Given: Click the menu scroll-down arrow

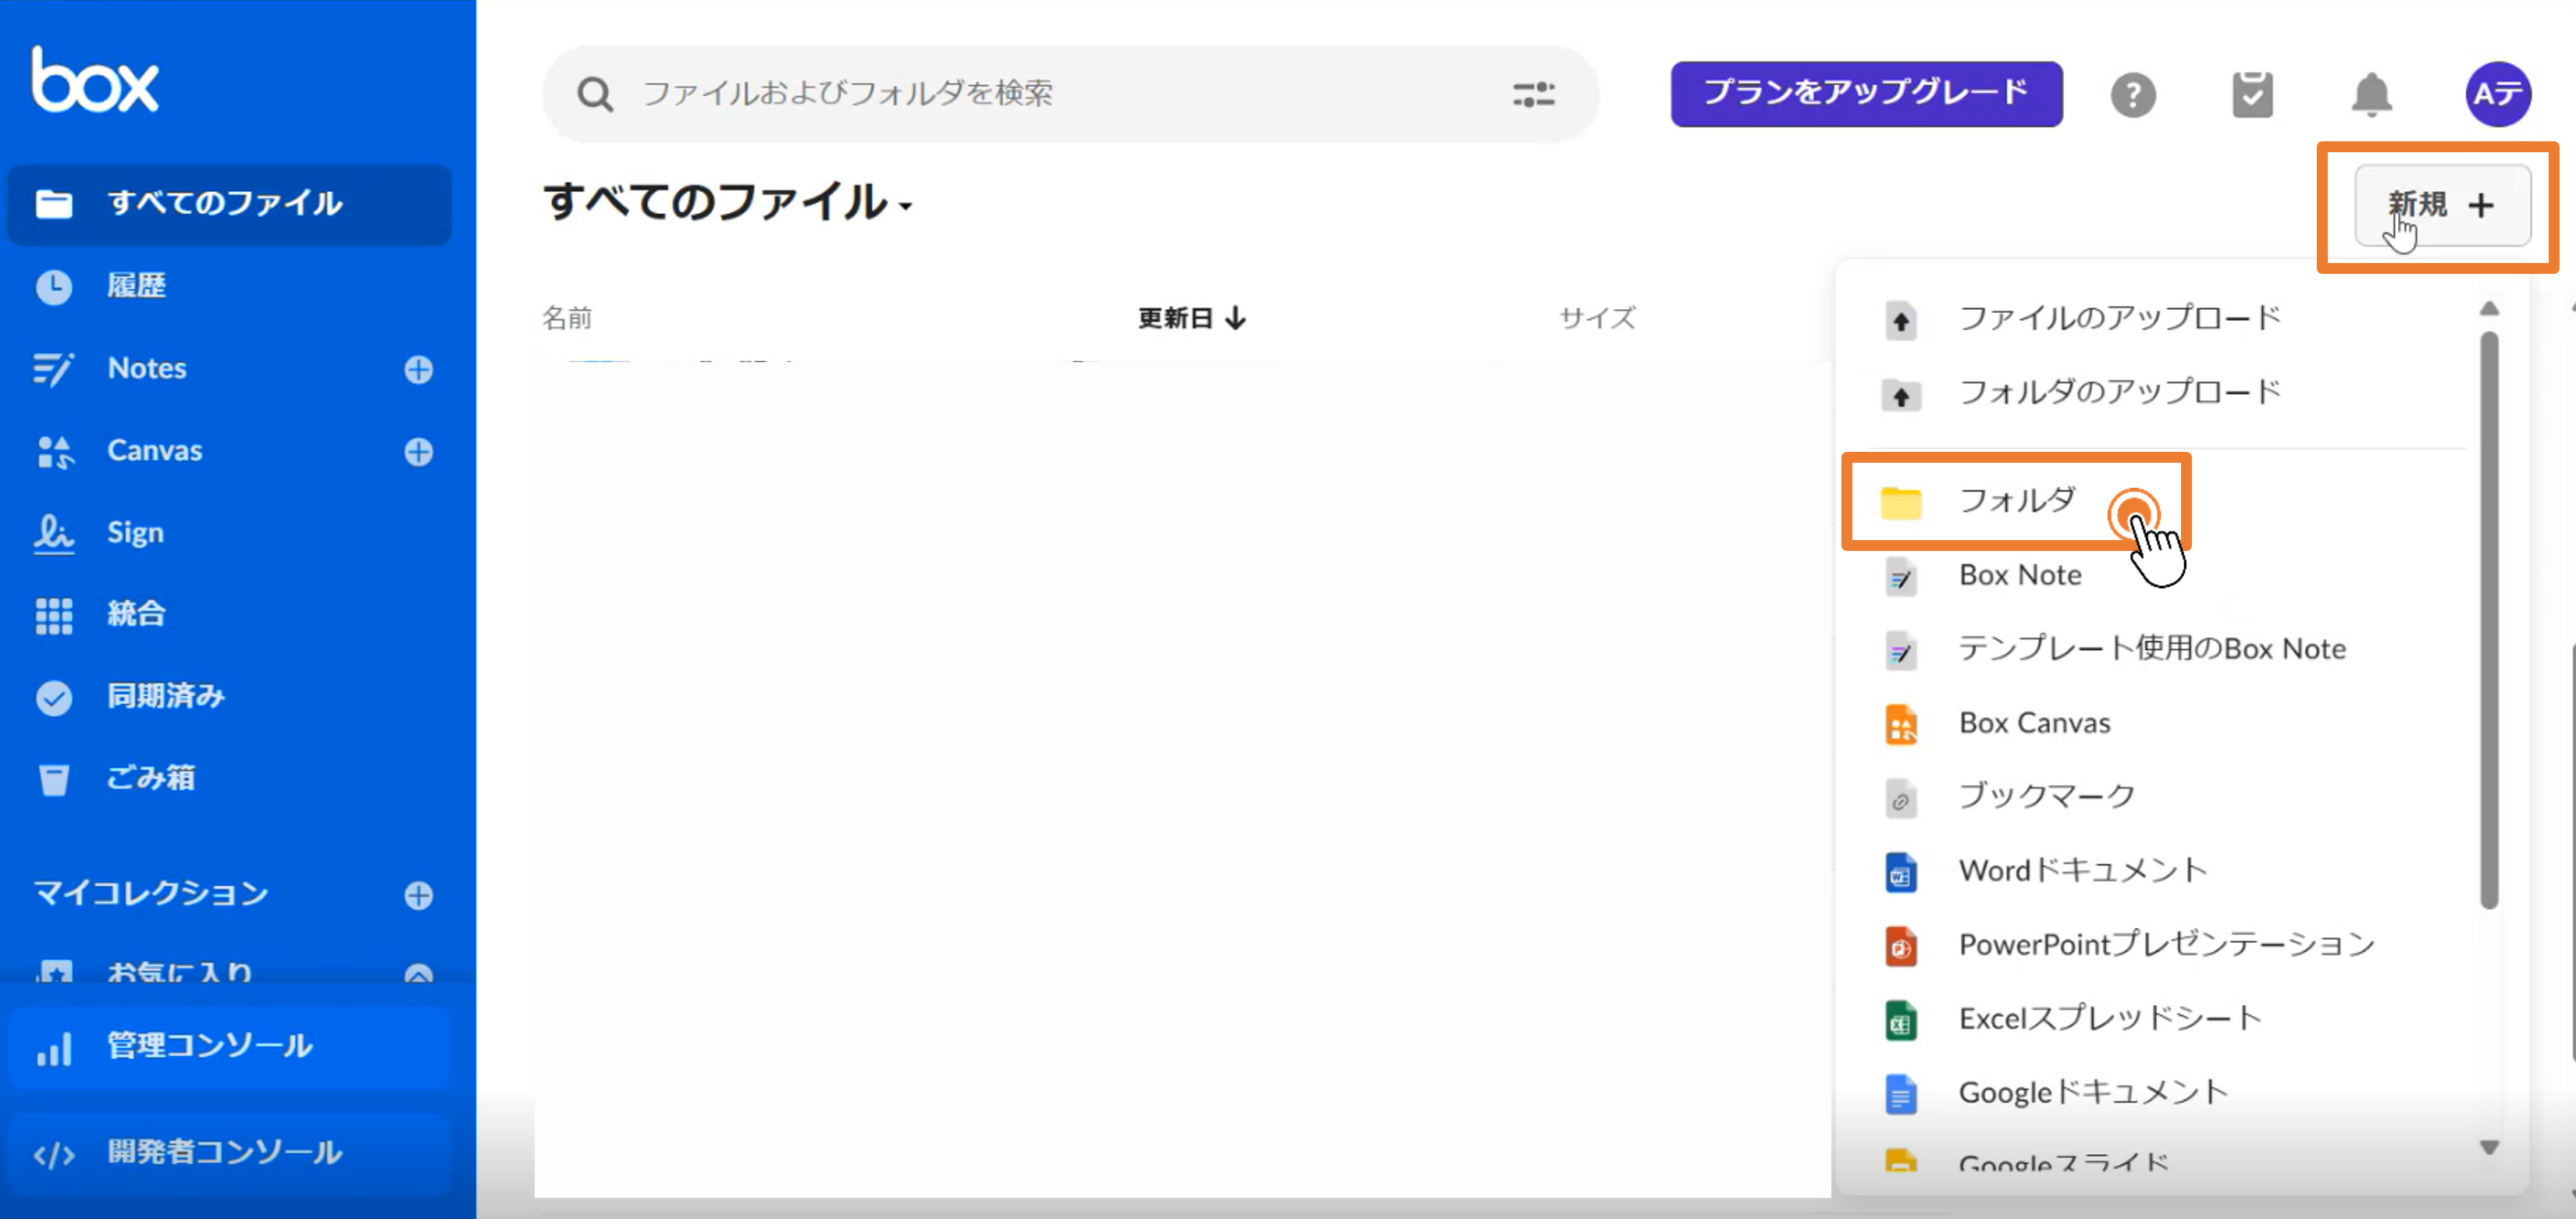Looking at the screenshot, I should (2489, 1147).
